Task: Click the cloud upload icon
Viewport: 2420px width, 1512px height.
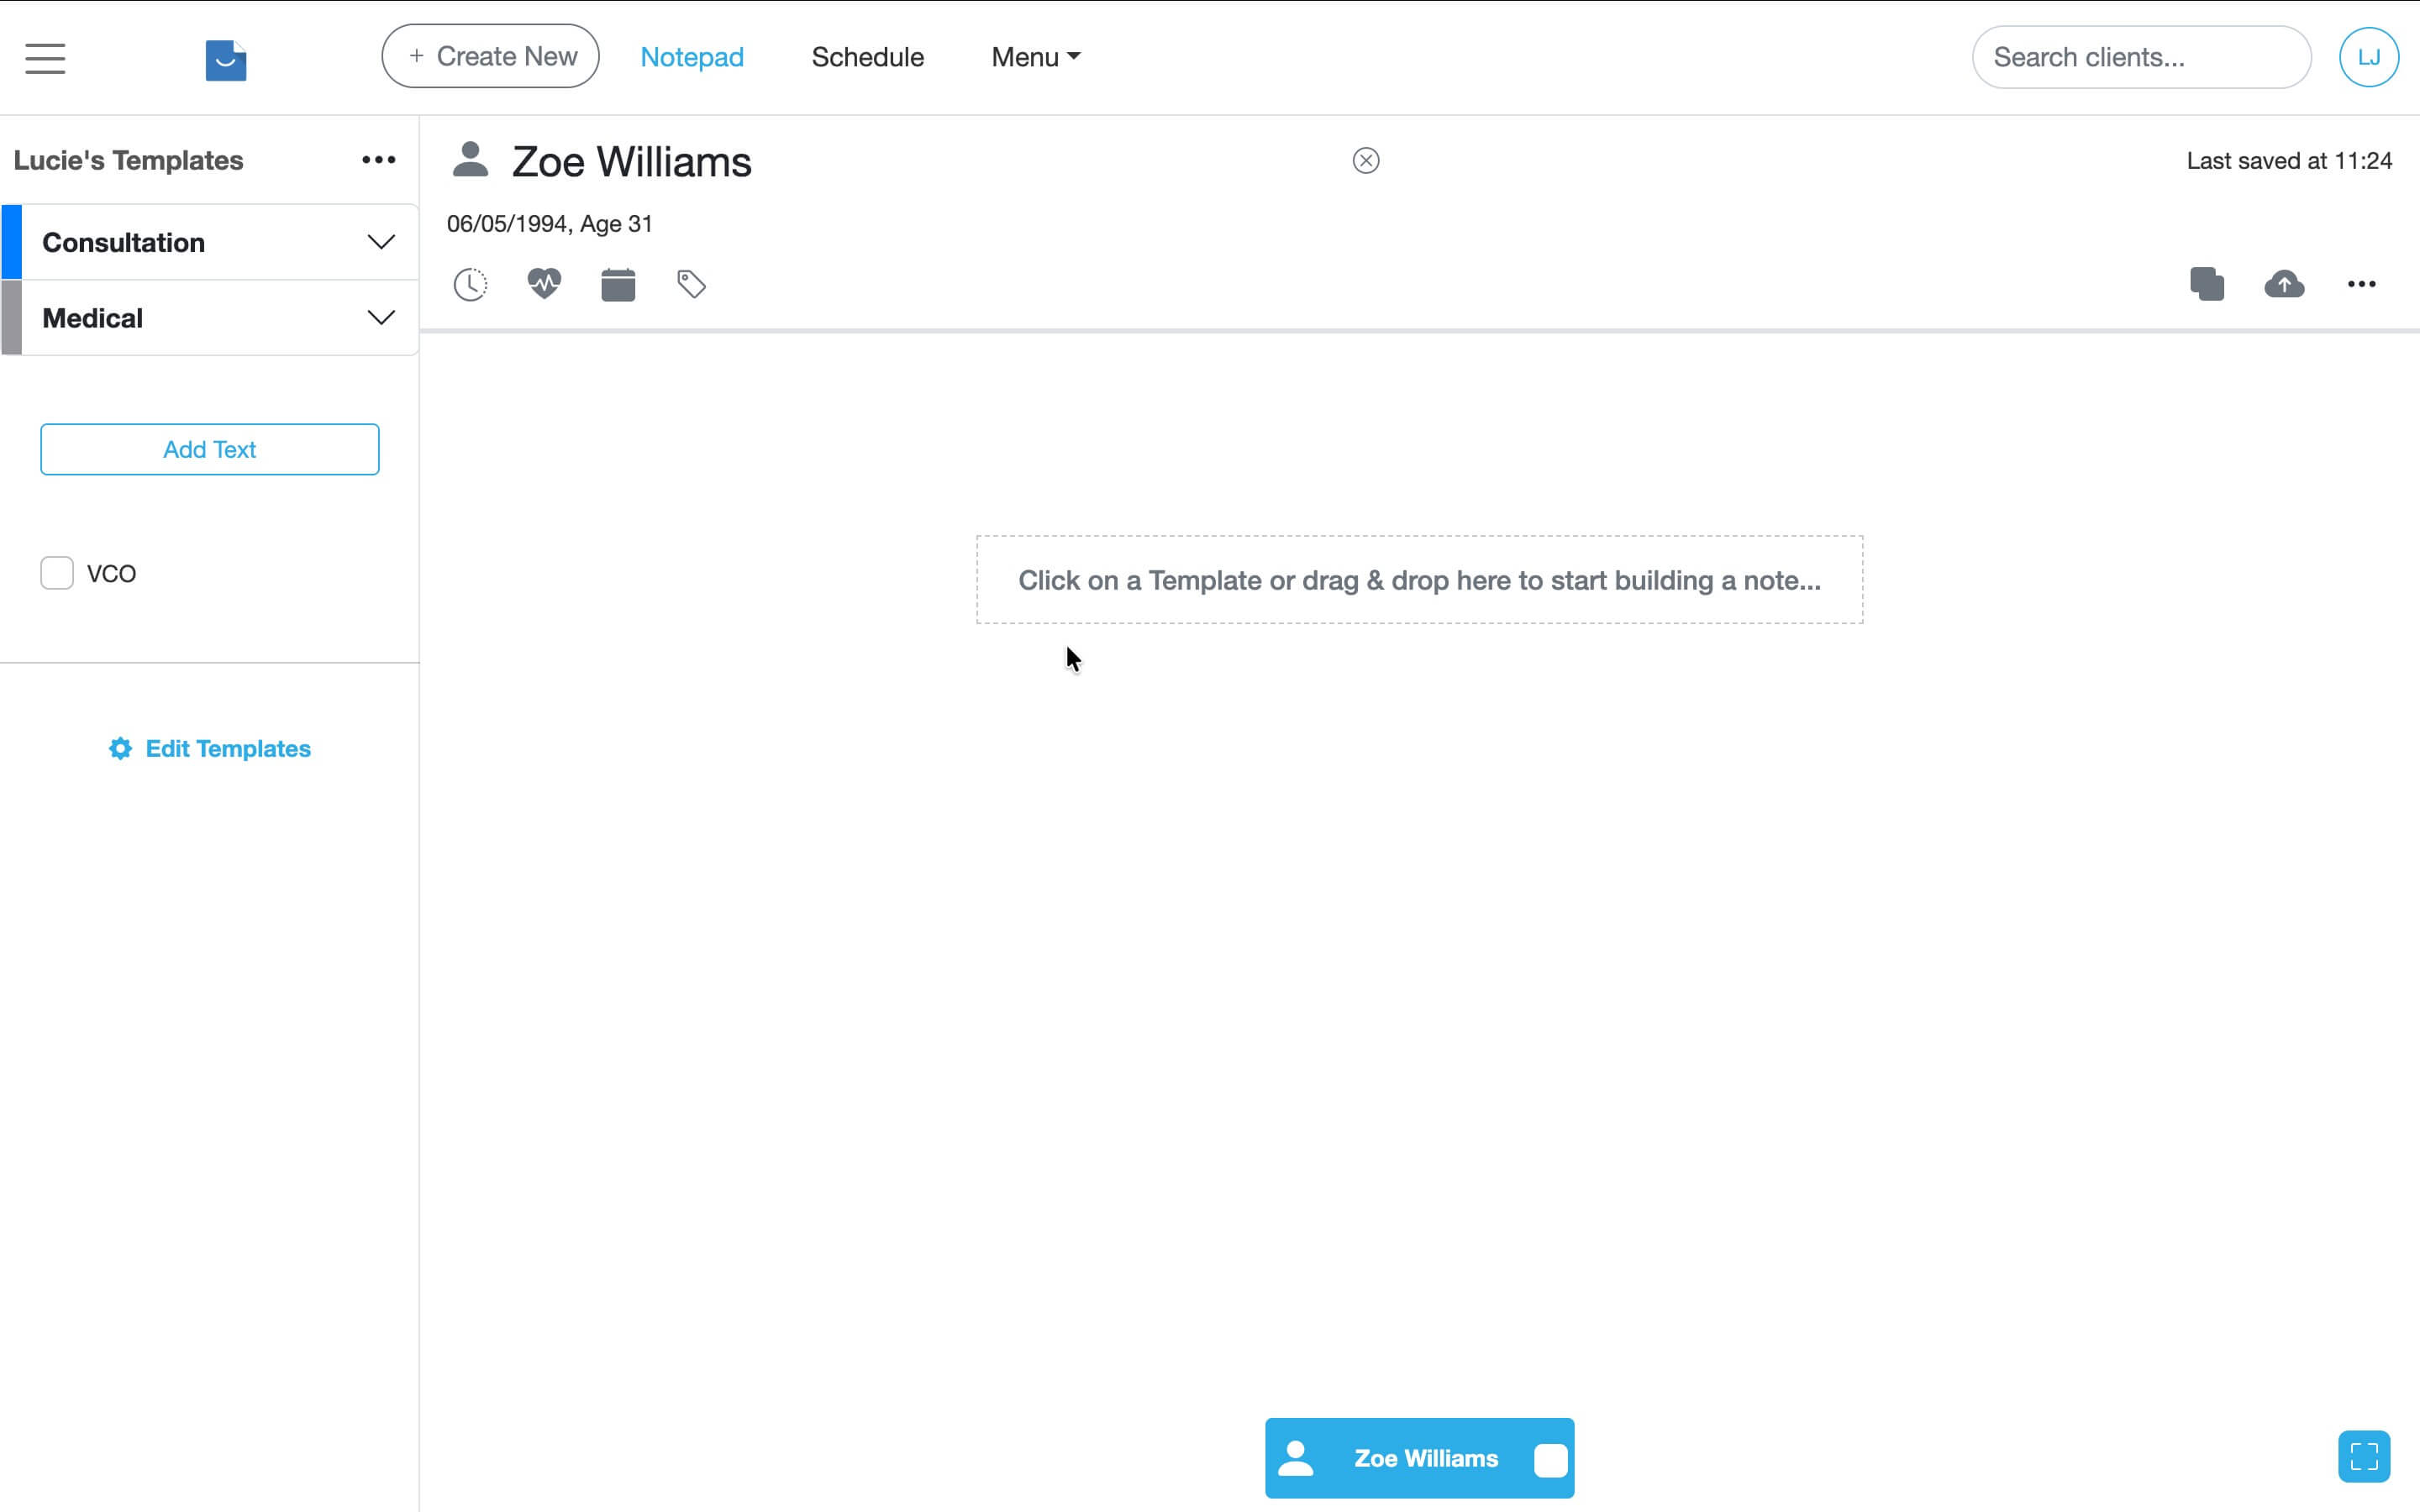Action: click(x=2284, y=284)
